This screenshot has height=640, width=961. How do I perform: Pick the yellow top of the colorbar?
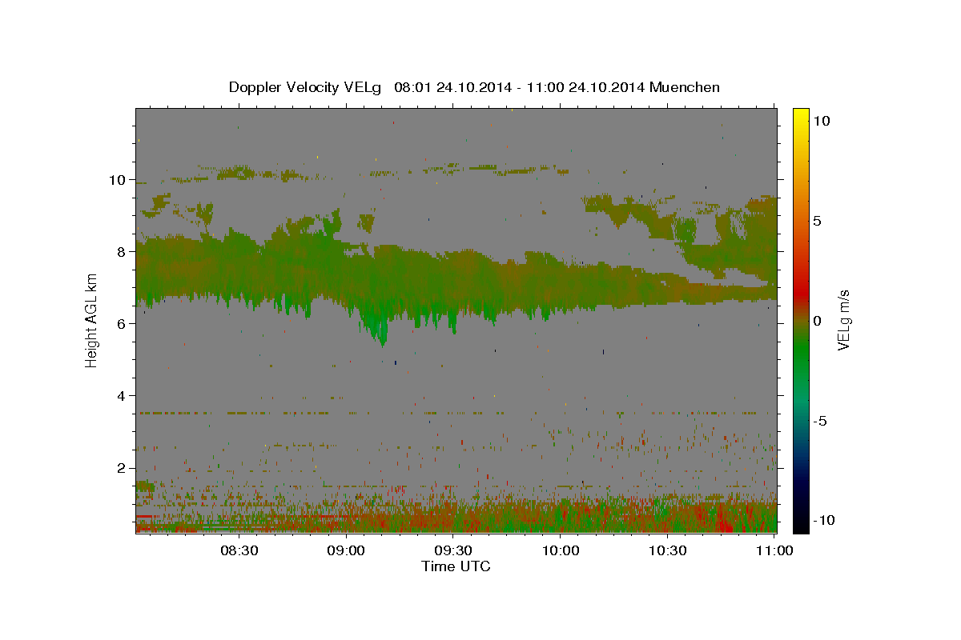801,114
